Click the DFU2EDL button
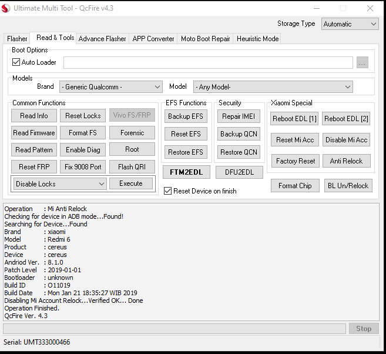The height and width of the screenshot is (354, 386). (239, 172)
